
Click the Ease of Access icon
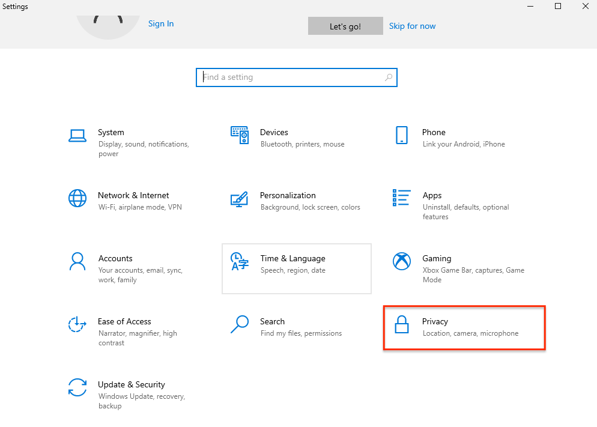tap(77, 324)
